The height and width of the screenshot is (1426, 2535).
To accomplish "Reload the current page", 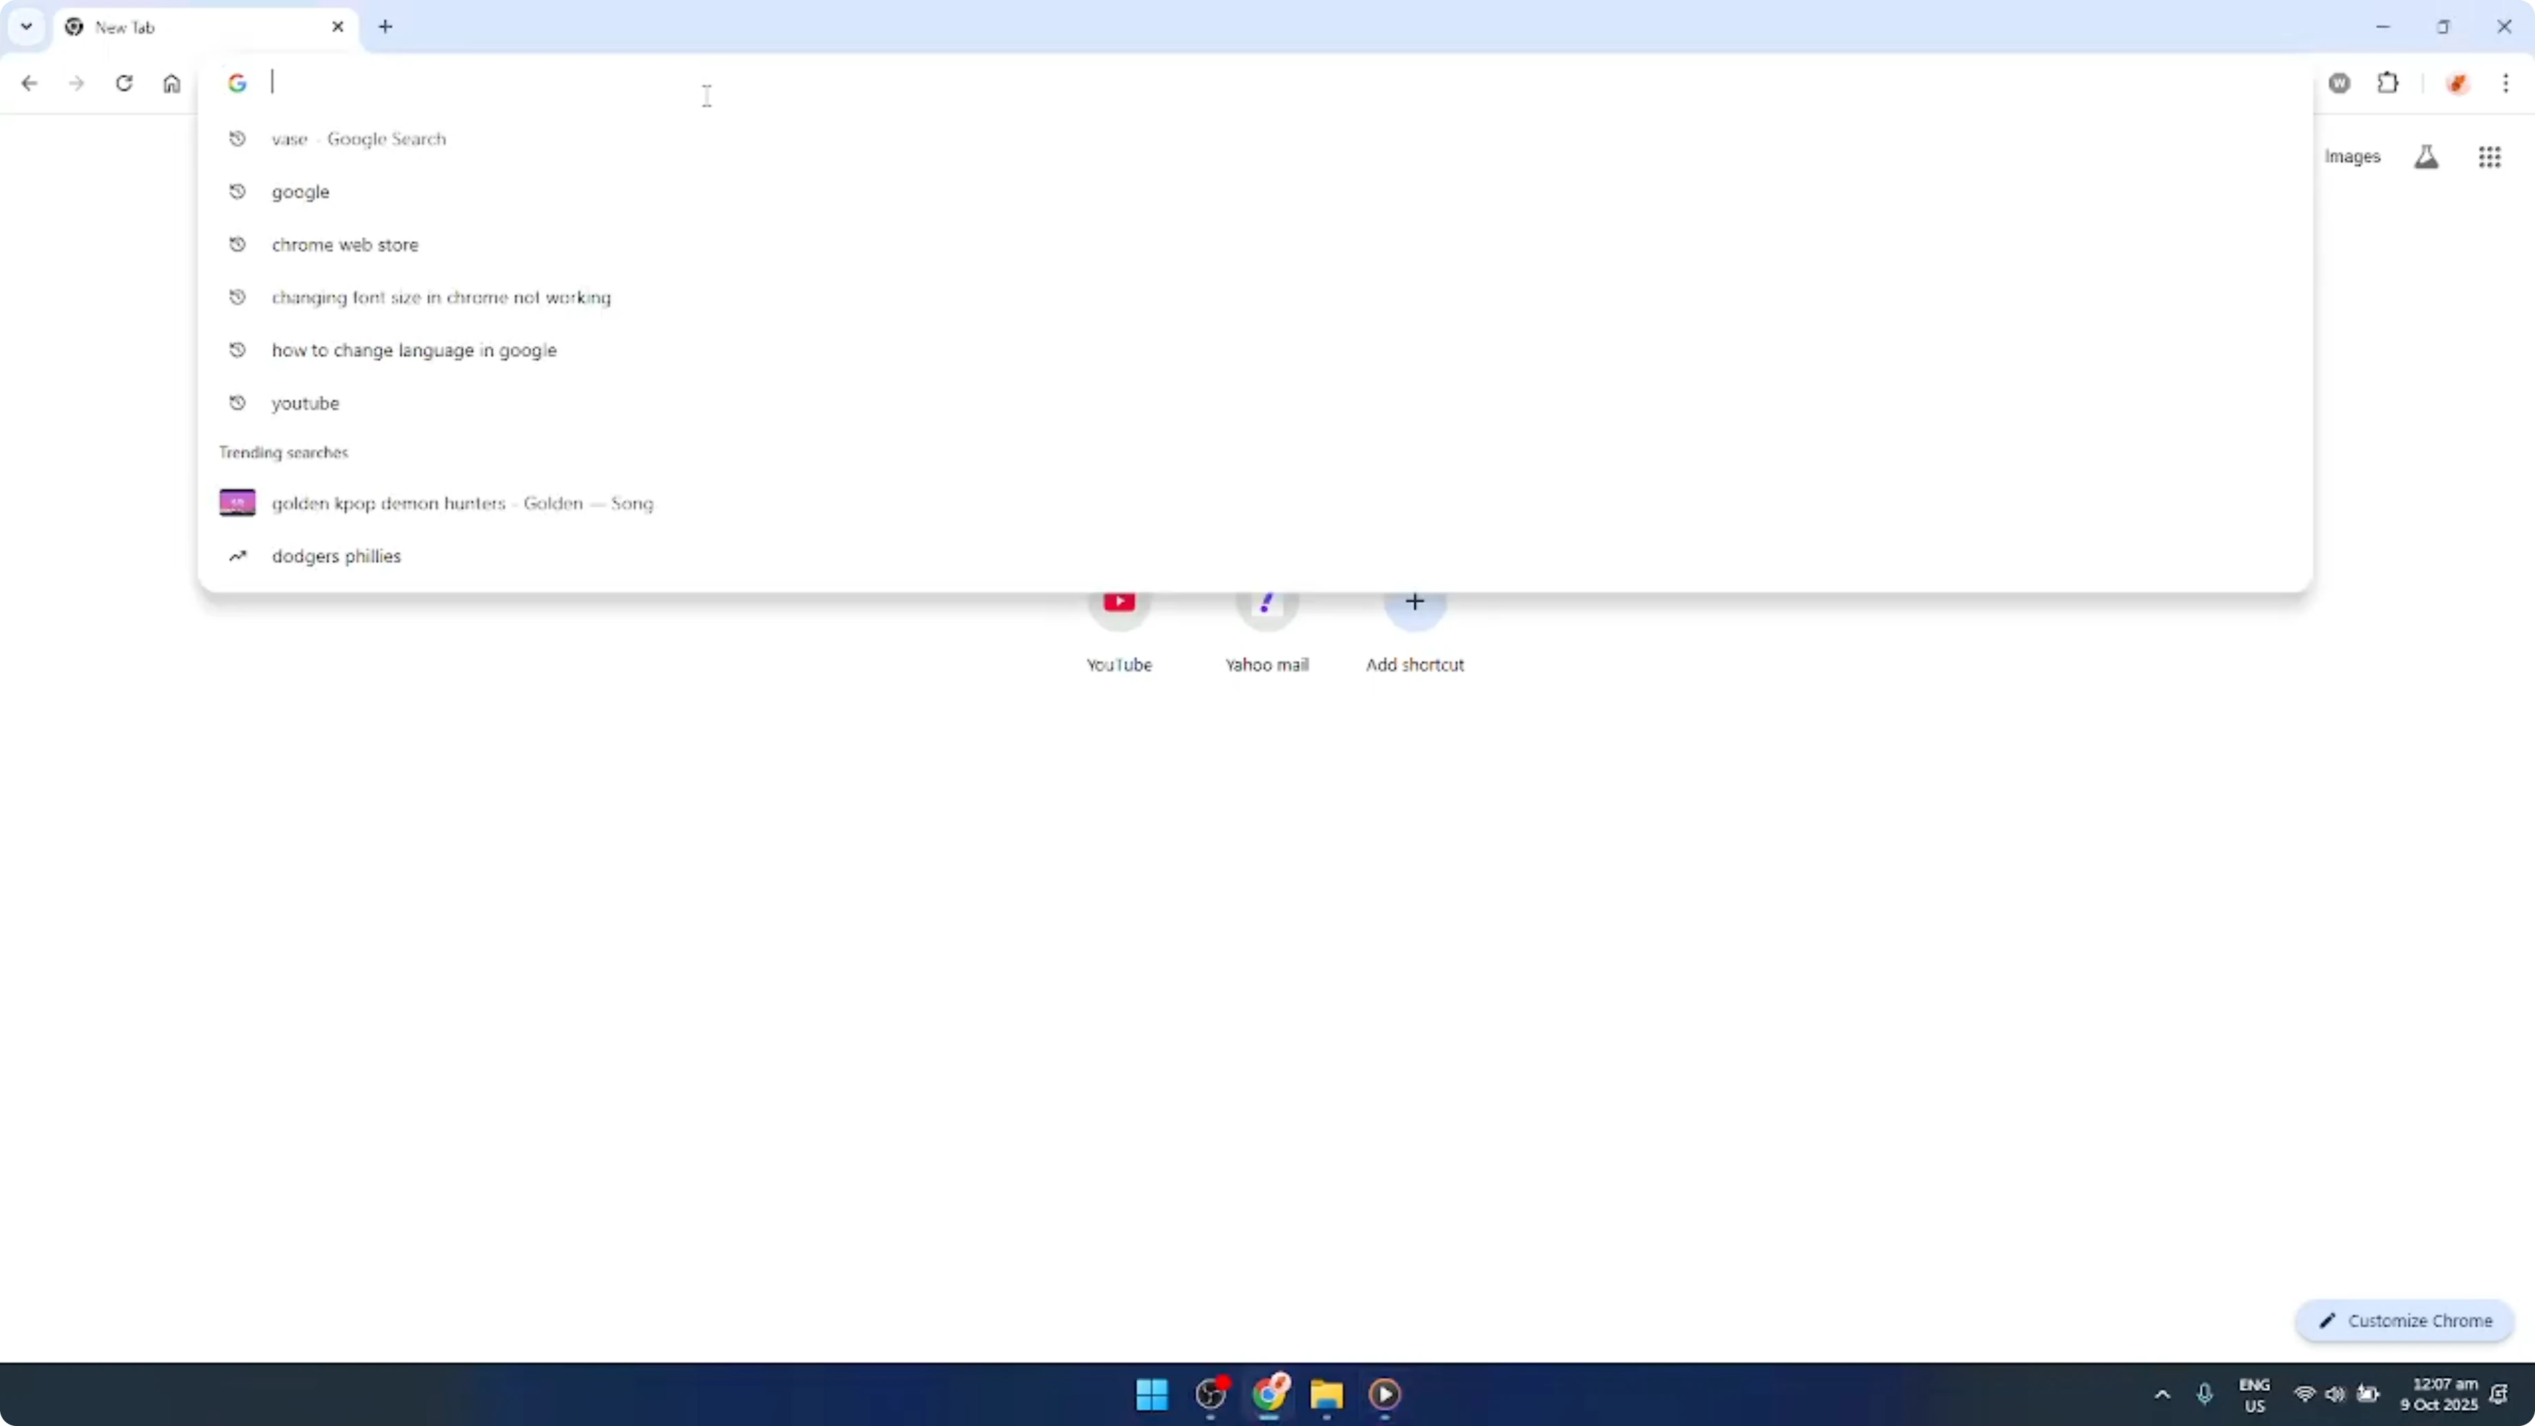I will click(x=125, y=83).
